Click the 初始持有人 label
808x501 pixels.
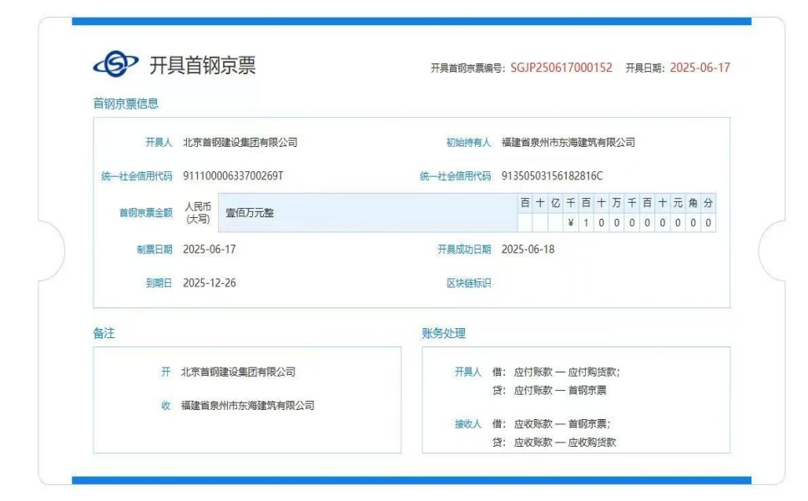pyautogui.click(x=468, y=142)
